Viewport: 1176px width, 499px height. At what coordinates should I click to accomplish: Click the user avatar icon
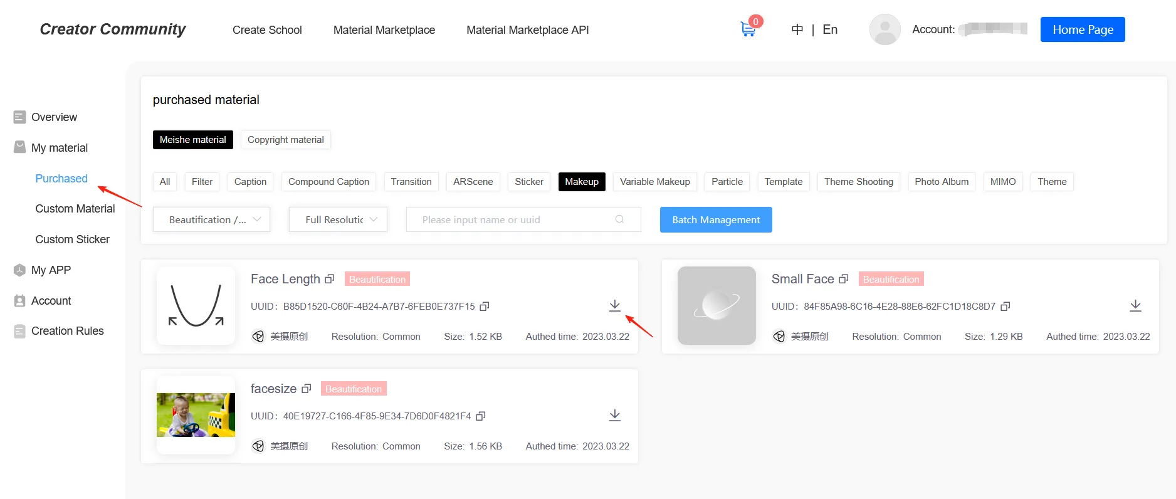click(x=885, y=29)
